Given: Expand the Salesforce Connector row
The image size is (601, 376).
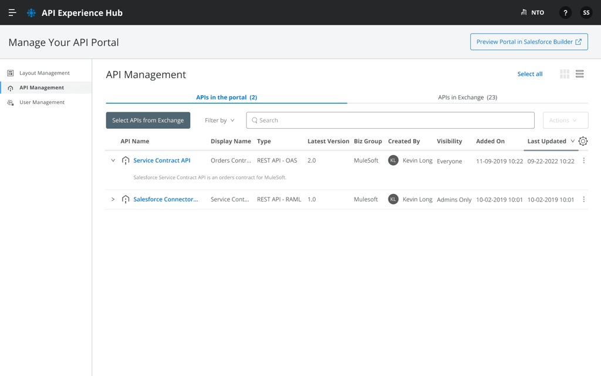Looking at the screenshot, I should coord(113,199).
